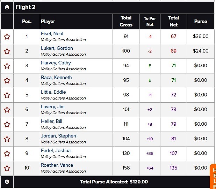
Task: Click the Flight 2 section title
Action: tap(26, 7)
